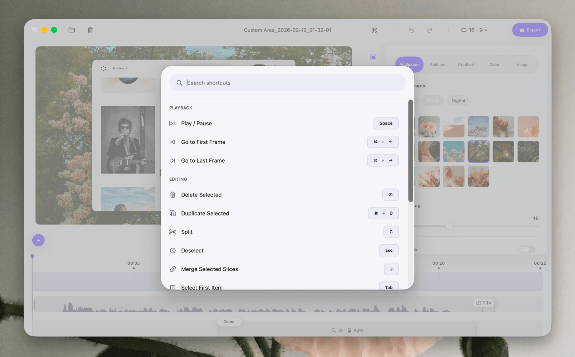
Task: Expand the For You dropdown in the preview
Action: [120, 68]
